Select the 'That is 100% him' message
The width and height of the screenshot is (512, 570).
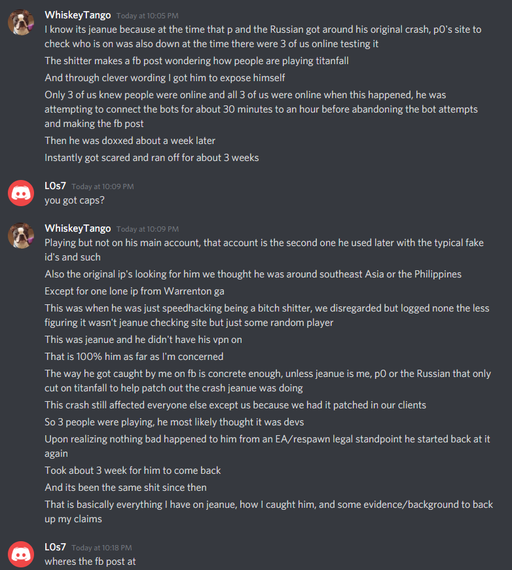coord(134,357)
